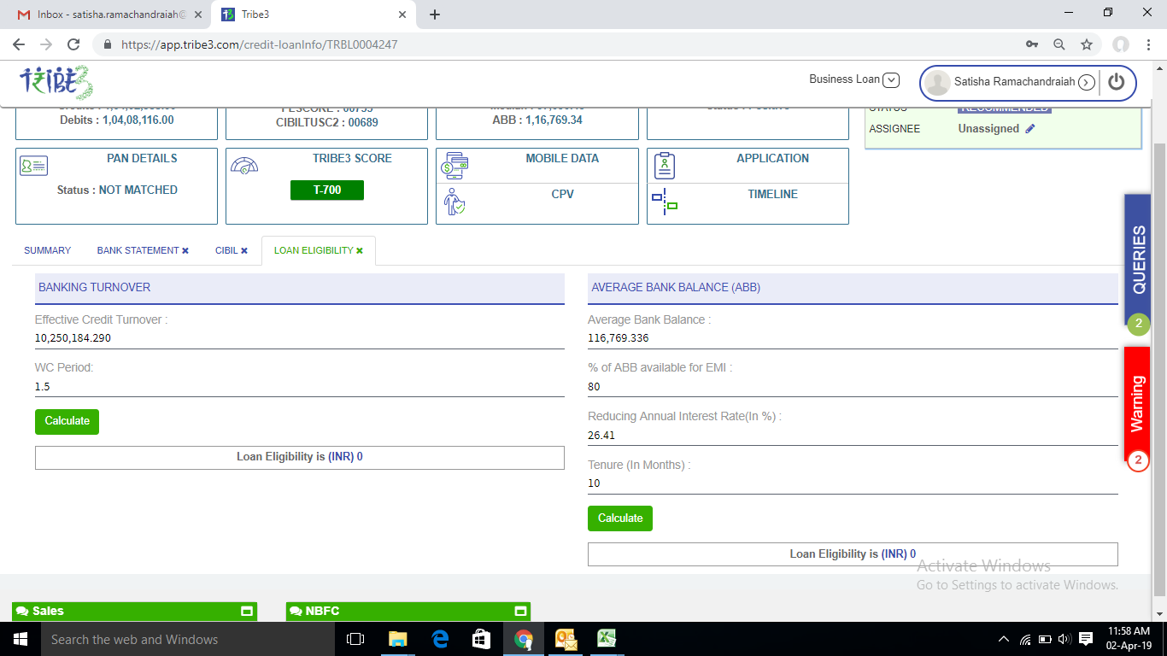Switch to the Summary tab
This screenshot has width=1167, height=656.
click(47, 250)
